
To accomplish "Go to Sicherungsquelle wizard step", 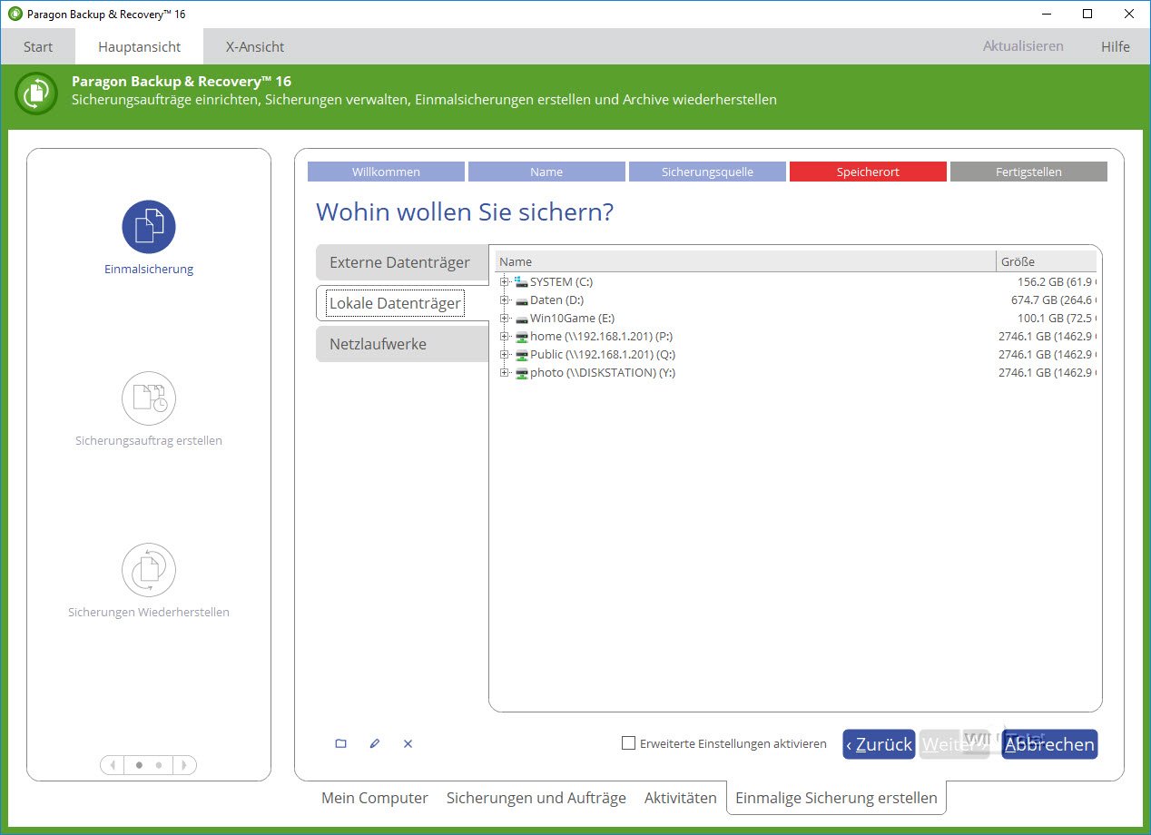I will coord(707,172).
